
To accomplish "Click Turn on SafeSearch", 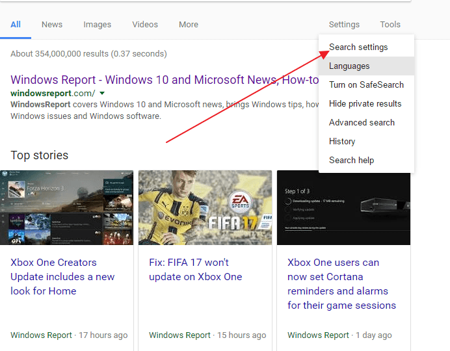I will coord(366,85).
